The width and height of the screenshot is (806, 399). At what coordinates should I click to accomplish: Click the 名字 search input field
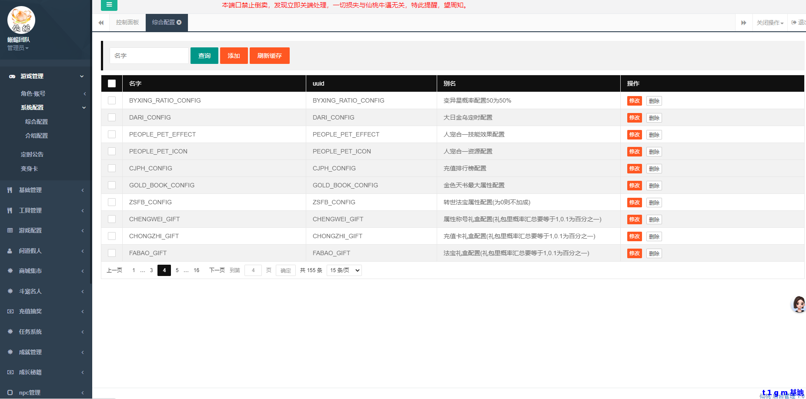pyautogui.click(x=149, y=56)
